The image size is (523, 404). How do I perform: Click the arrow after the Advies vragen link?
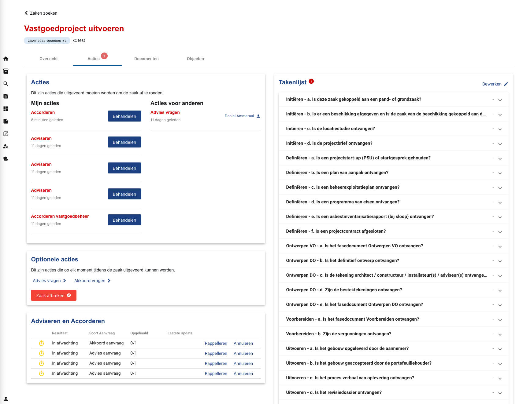[65, 281]
